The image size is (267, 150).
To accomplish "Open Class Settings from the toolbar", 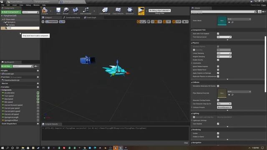I will point(105,11).
